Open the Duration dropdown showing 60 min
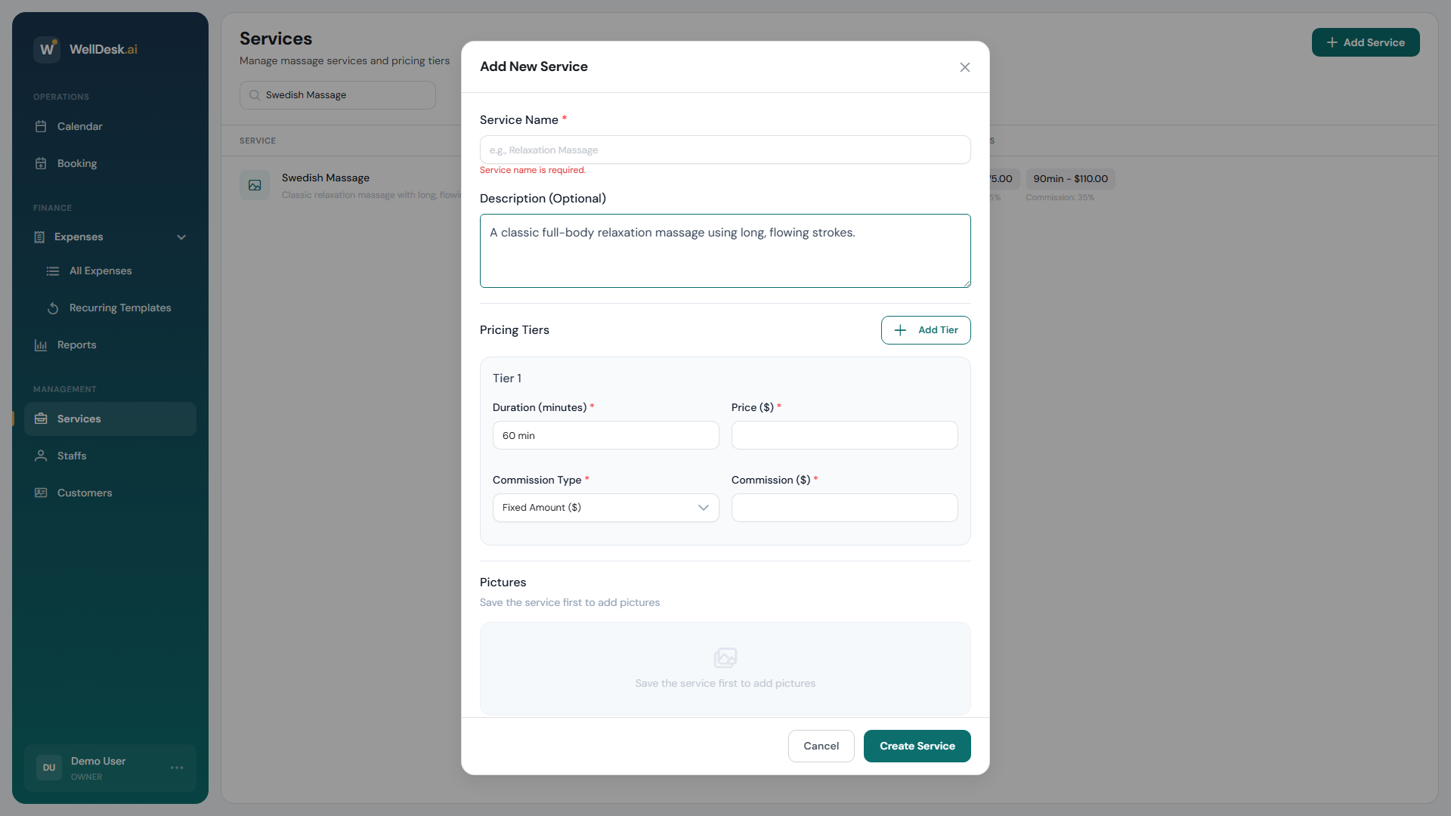Viewport: 1451px width, 816px height. point(605,435)
